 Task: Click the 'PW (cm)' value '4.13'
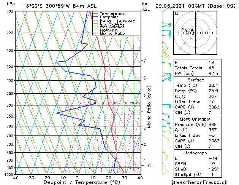[214, 73]
